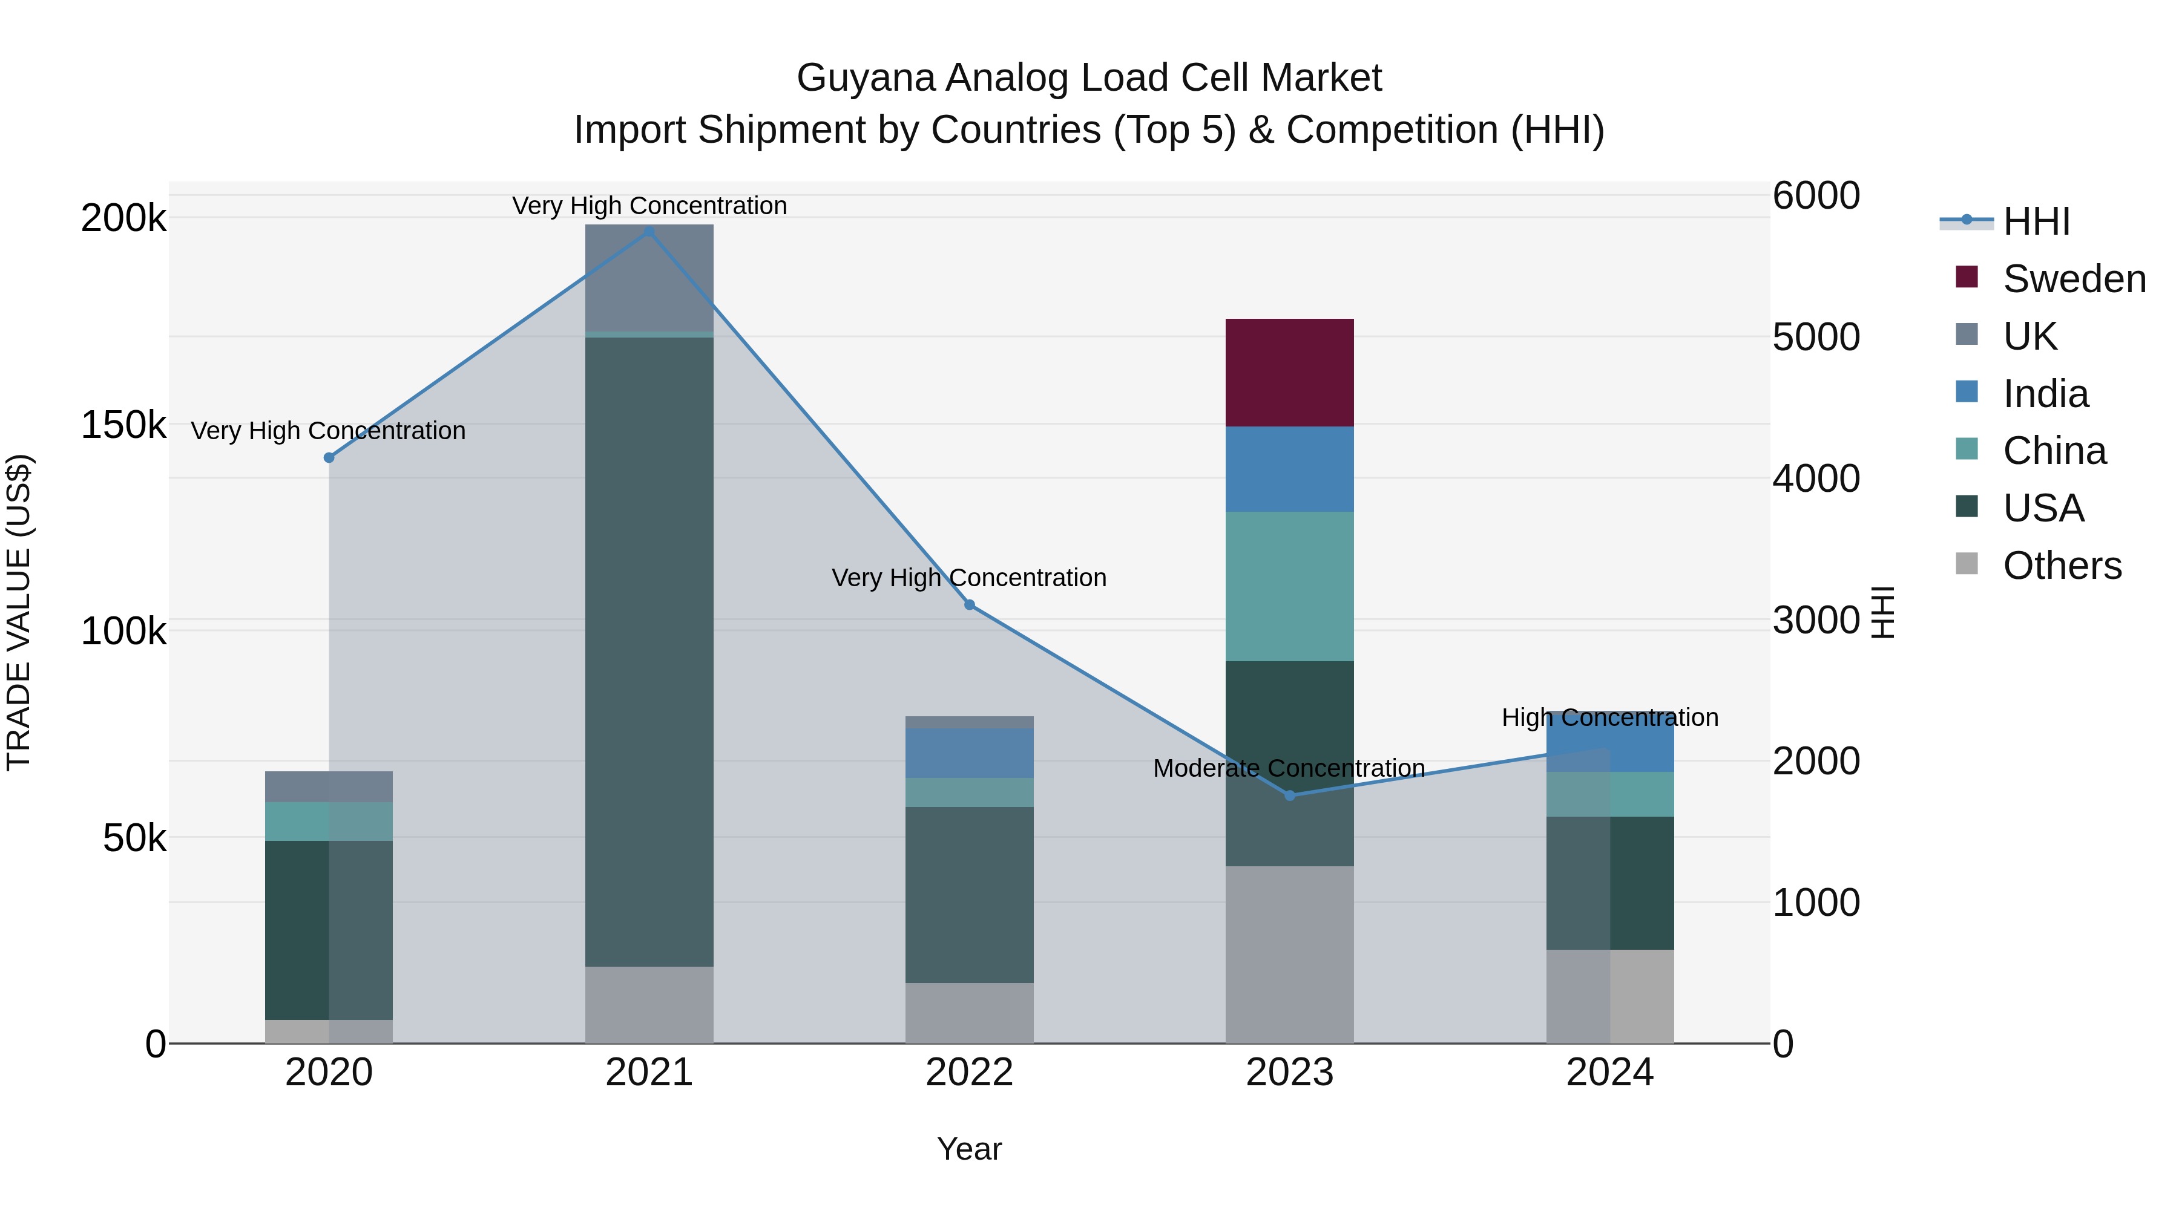Image resolution: width=2179 pixels, height=1225 pixels.
Task: Select the 2021 HHI peak data point
Action: pyautogui.click(x=649, y=232)
